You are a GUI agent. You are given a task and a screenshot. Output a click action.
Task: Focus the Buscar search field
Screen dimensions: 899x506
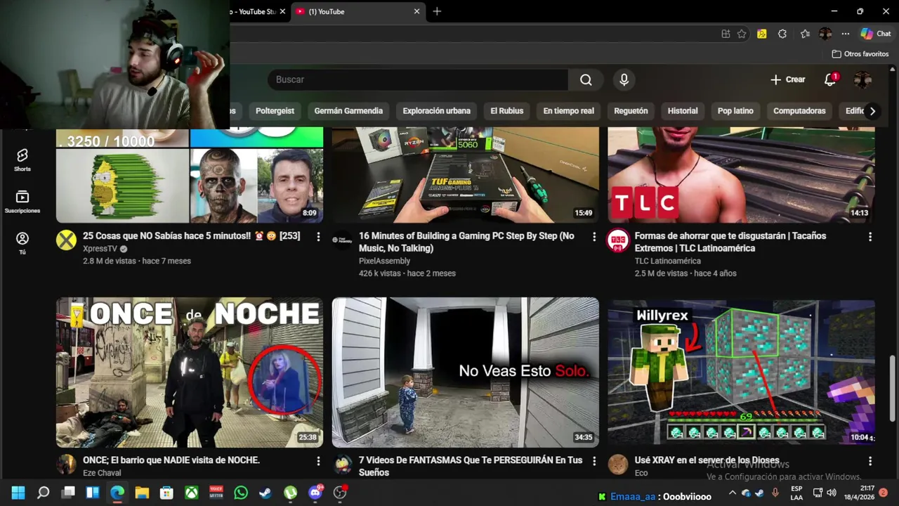pyautogui.click(x=417, y=79)
